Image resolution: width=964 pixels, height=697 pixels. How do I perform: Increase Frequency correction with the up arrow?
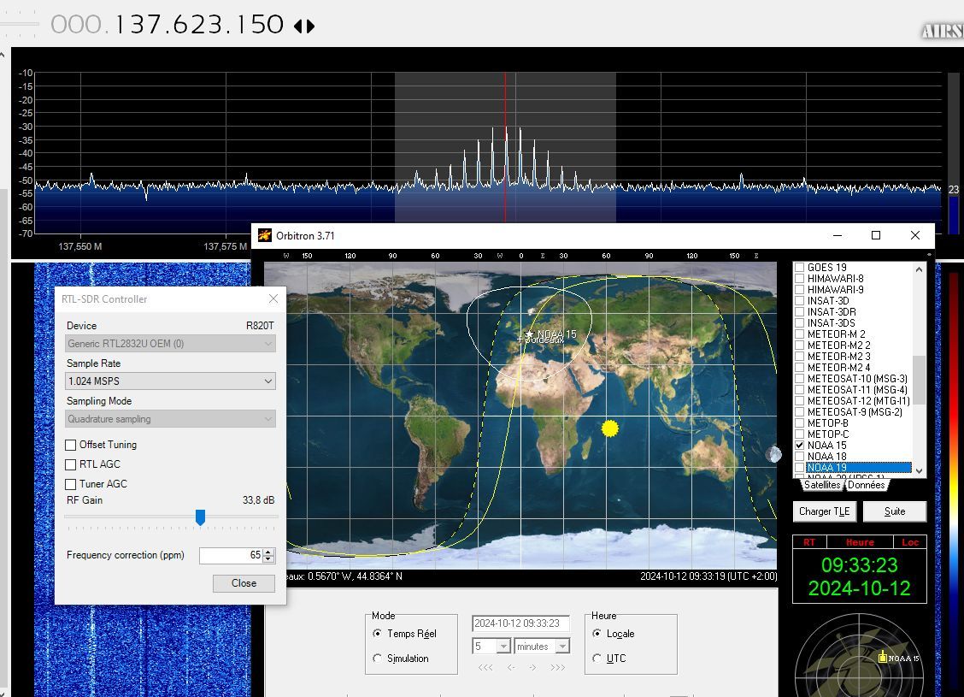coord(268,552)
